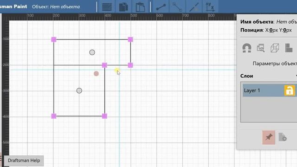
Task: Toggle the Layer 1 unlock padlock
Action: [x=290, y=90]
